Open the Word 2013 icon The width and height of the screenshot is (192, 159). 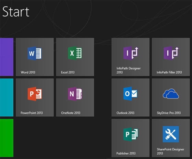(x=35, y=53)
